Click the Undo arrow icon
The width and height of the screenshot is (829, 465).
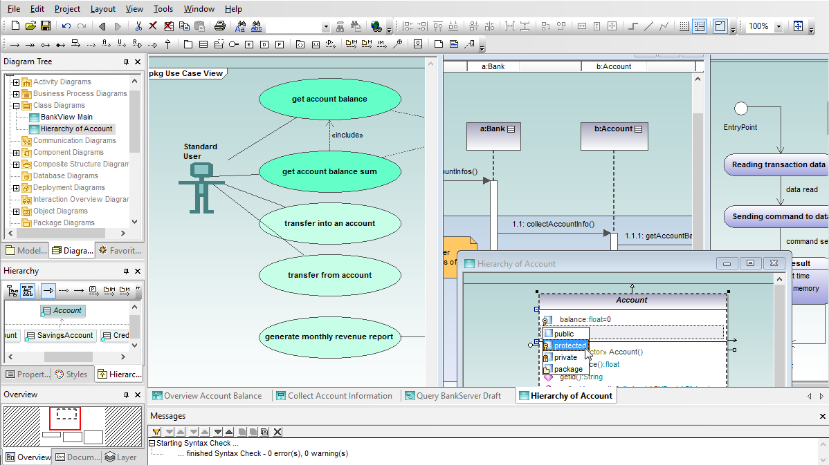[66, 26]
